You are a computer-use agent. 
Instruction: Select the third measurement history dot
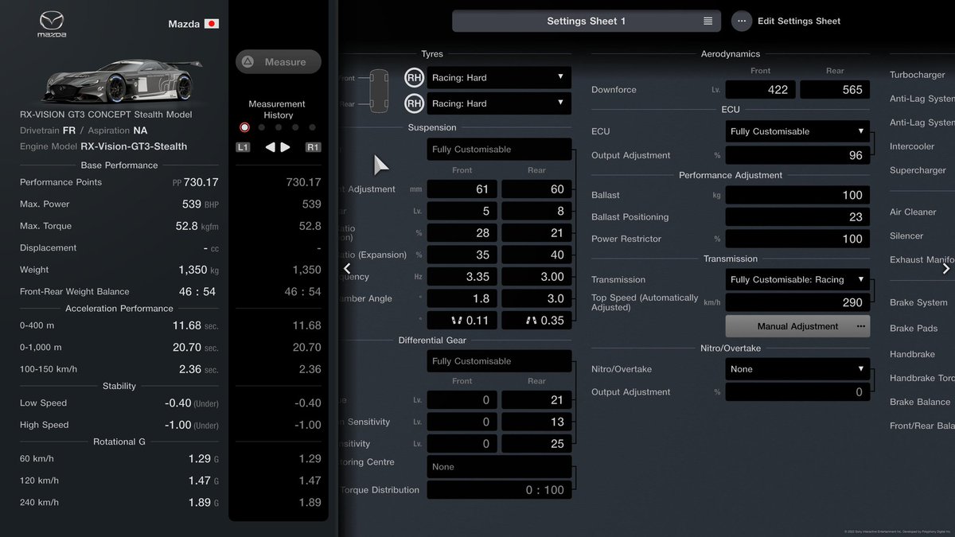(279, 127)
